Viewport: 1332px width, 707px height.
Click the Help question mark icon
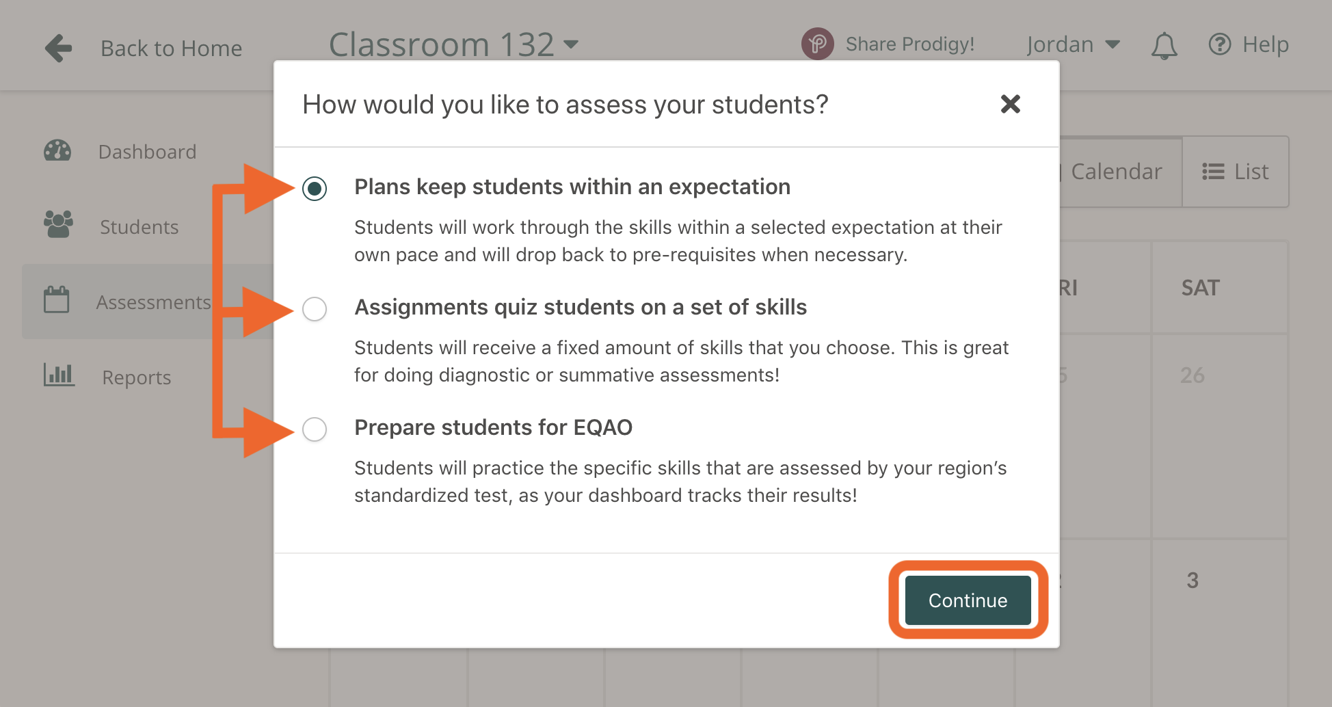tap(1219, 44)
